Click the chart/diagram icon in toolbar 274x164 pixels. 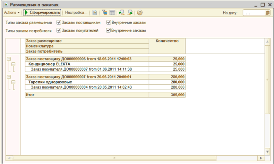94,12
